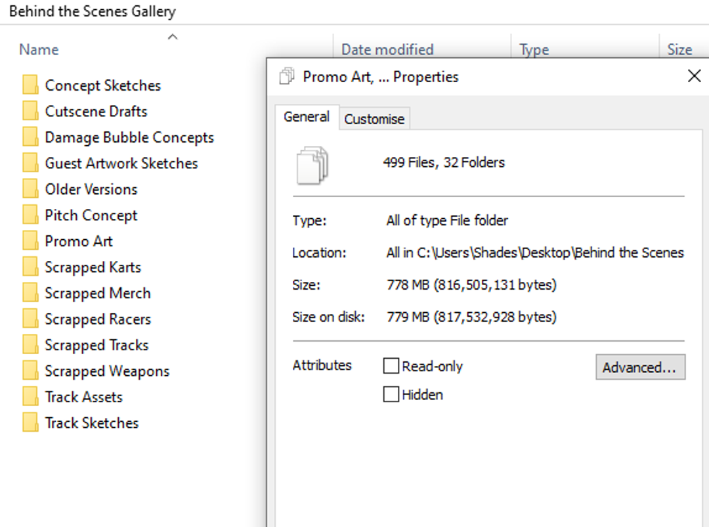This screenshot has height=527, width=709.
Task: Tick the Hidden attribute checkbox
Action: (391, 394)
